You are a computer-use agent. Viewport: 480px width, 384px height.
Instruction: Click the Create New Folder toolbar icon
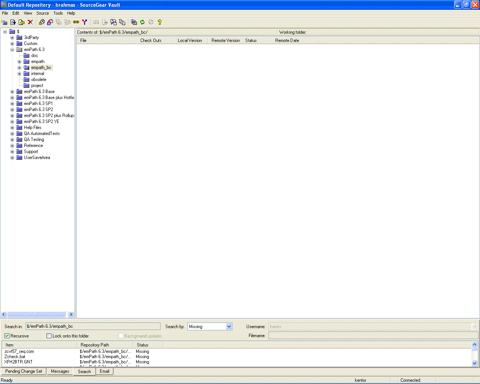click(x=4, y=22)
